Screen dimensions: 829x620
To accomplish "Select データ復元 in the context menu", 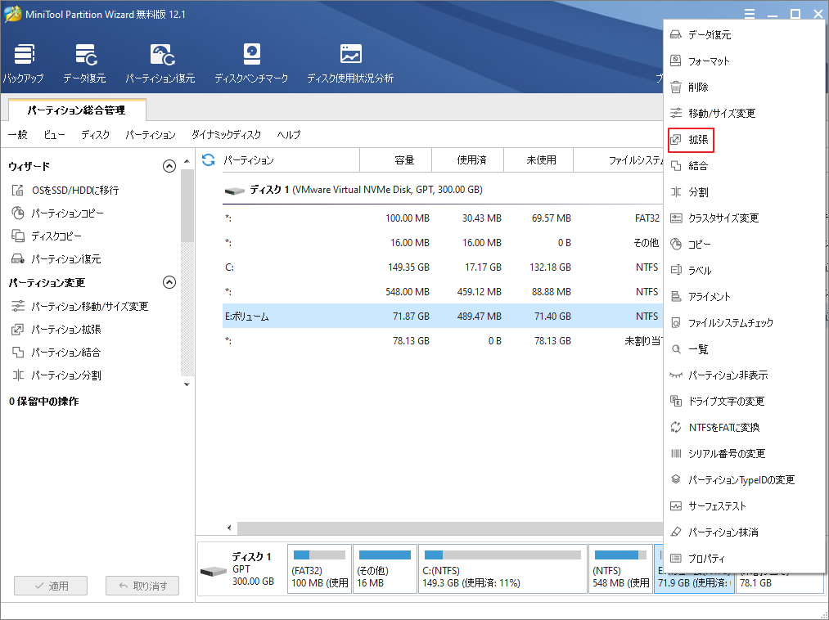I will pos(744,35).
